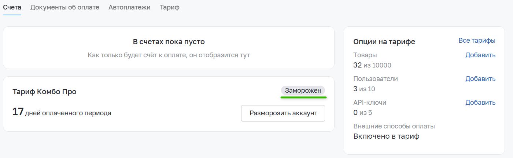This screenshot has width=513, height=158.
Task: Click the Разморозить аккаунт button
Action: [283, 113]
